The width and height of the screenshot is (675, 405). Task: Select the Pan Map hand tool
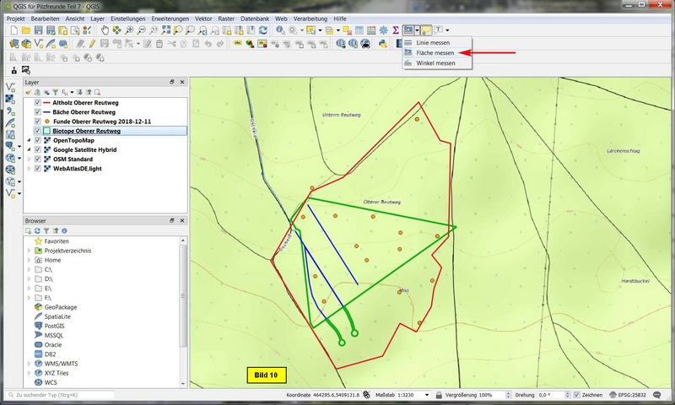[x=104, y=30]
